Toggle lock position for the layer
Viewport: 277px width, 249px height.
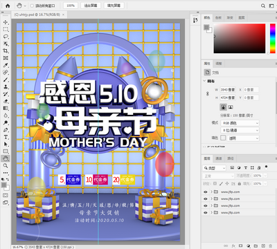point(227,183)
